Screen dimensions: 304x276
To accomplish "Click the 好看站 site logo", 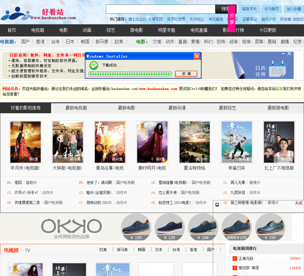I will click(38, 14).
